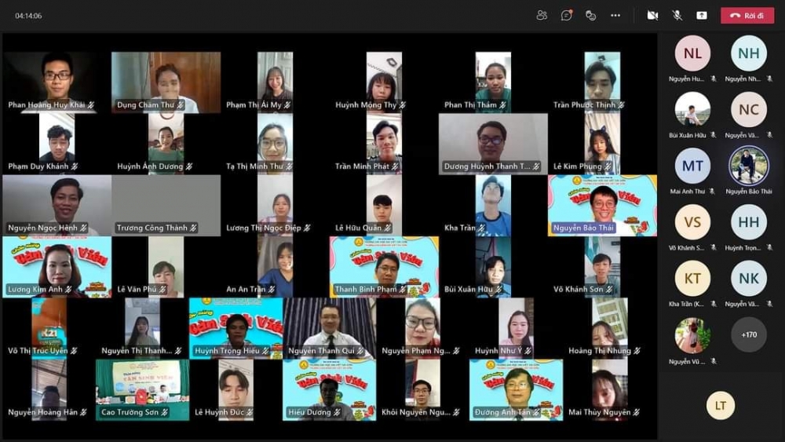Click mute icon beside Phan Hoàng Huy Khải
The width and height of the screenshot is (785, 442).
92,105
